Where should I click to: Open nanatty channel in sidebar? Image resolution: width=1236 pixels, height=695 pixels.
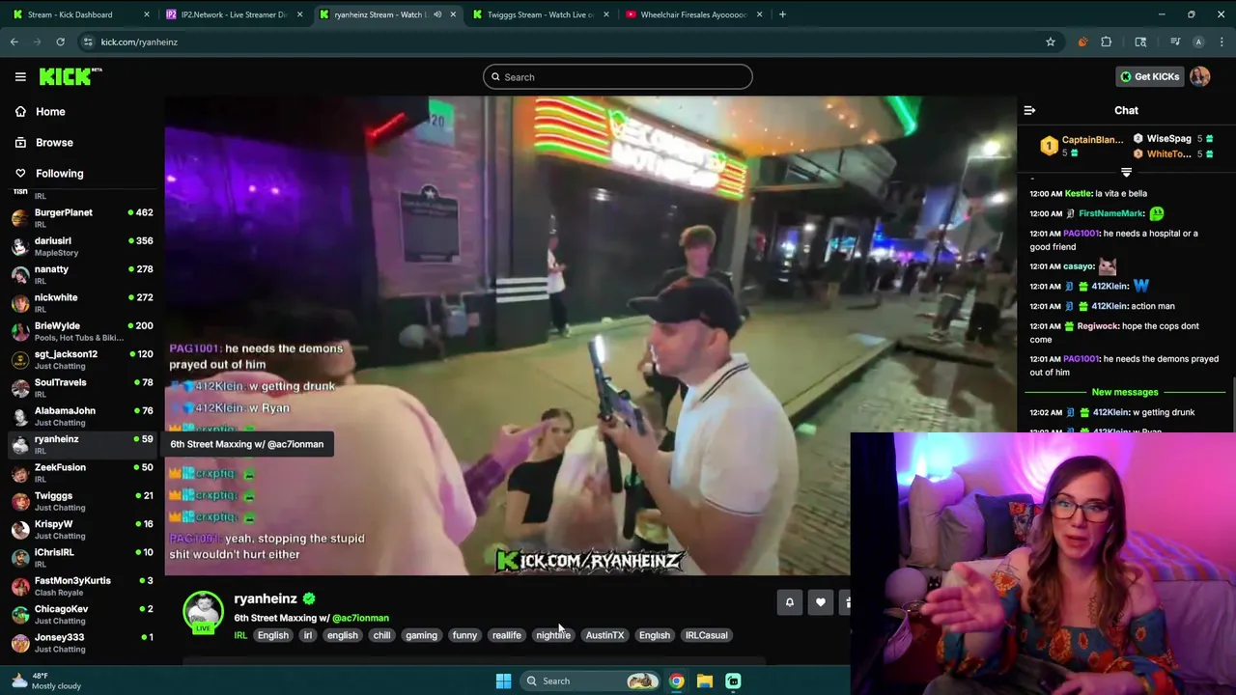pos(81,274)
